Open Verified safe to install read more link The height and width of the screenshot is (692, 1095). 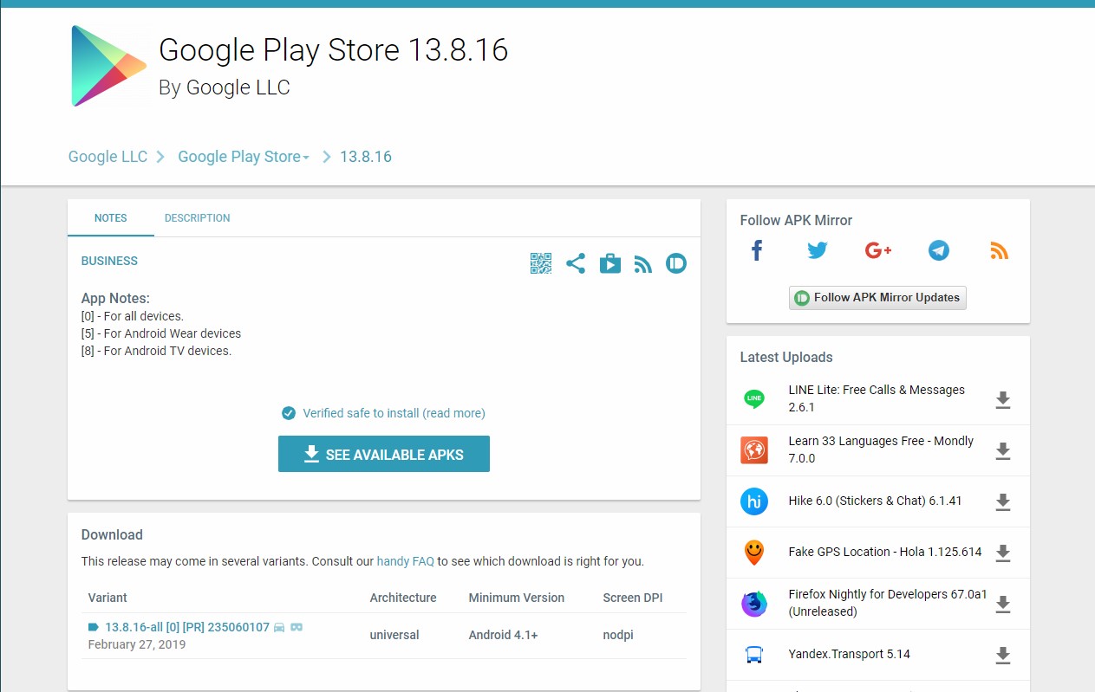pyautogui.click(x=394, y=413)
